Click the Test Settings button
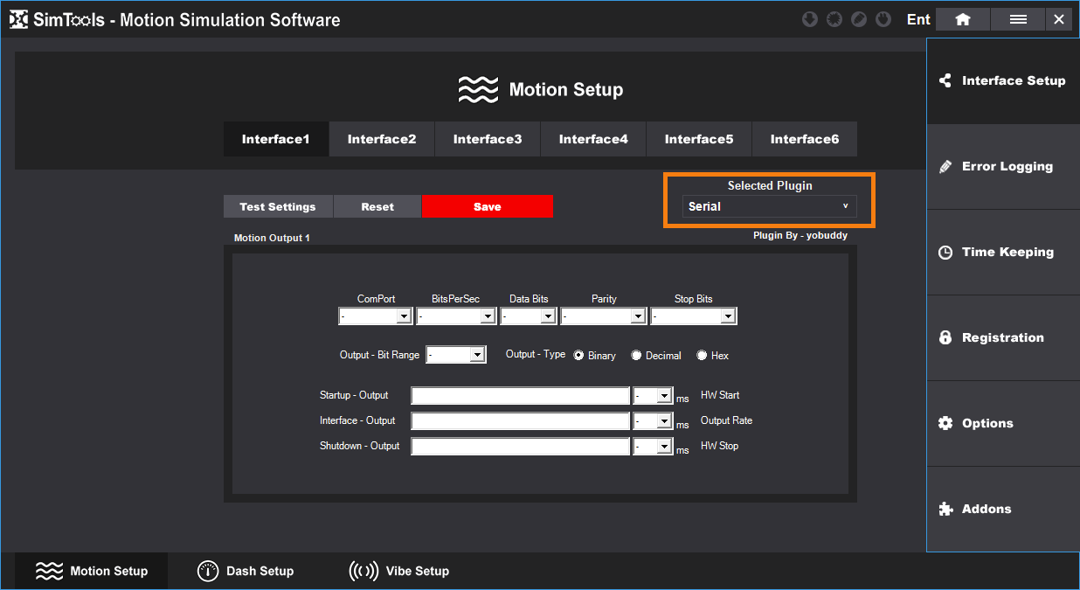Viewport: 1080px width, 590px height. [x=278, y=206]
